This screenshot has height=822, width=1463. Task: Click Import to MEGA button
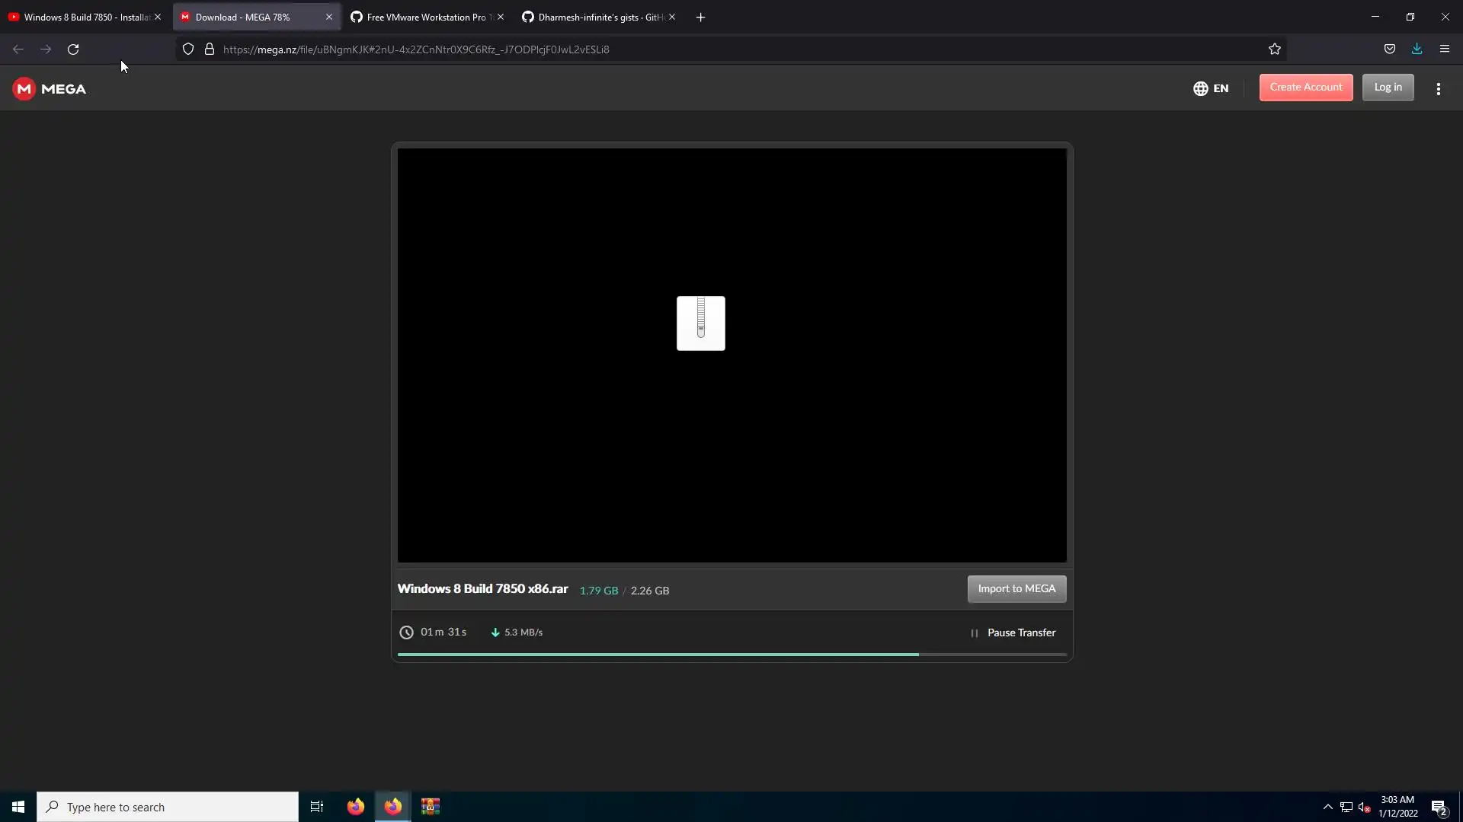[1016, 588]
